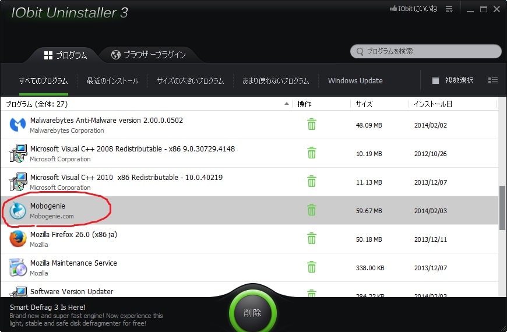Select the Mozilla Maintenance Service row text
Screen dimensions: 507x332
(73, 263)
